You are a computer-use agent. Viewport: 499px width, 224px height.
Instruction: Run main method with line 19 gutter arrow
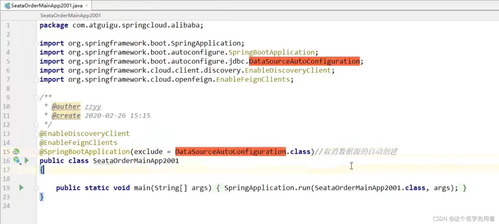point(21,187)
